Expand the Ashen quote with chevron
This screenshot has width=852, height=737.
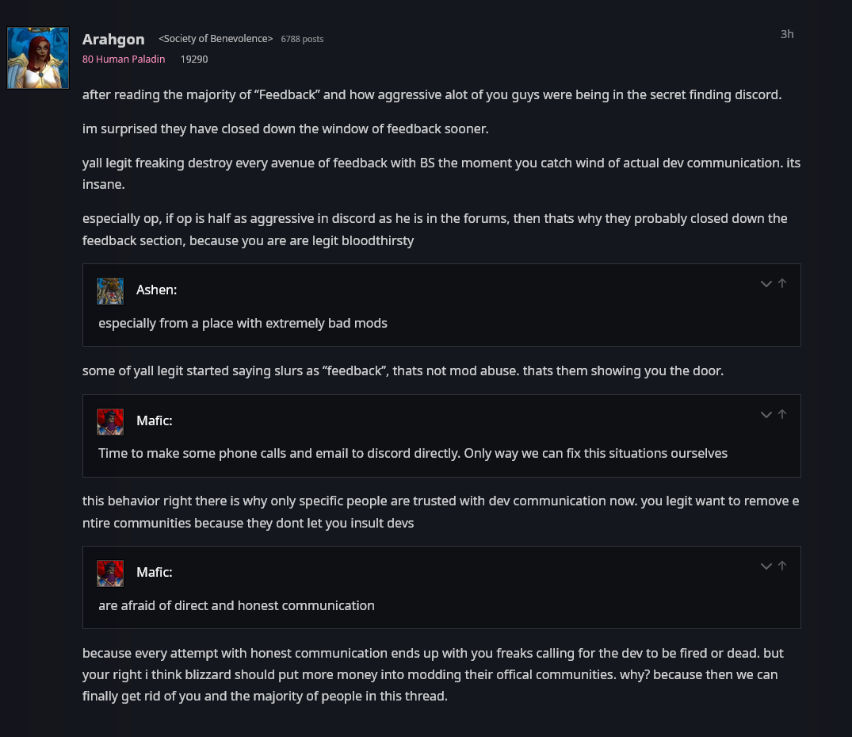(766, 283)
